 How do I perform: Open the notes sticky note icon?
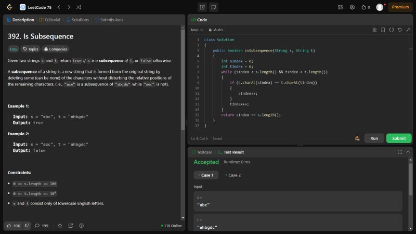click(x=214, y=7)
